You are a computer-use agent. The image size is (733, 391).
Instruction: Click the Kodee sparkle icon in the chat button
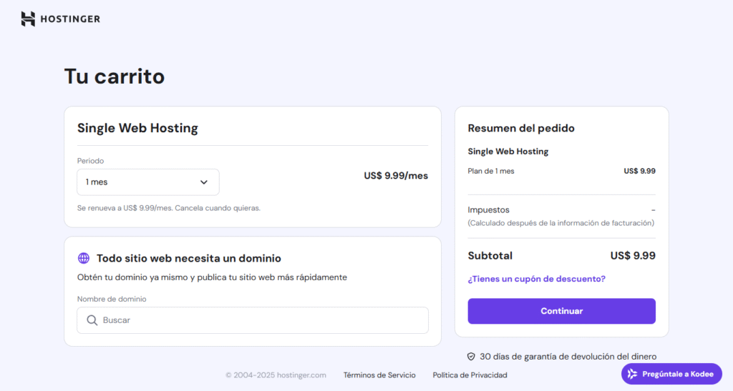pyautogui.click(x=632, y=374)
